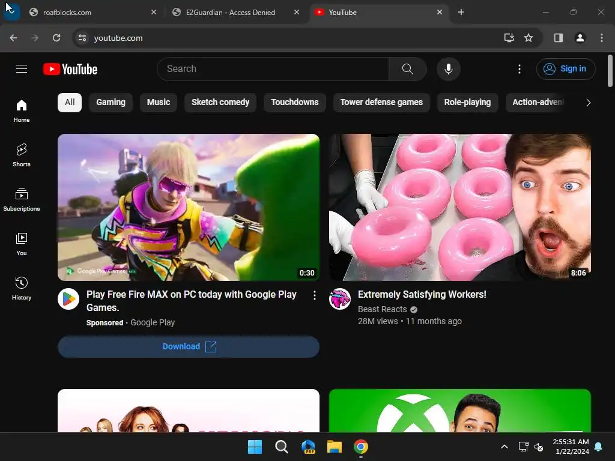
Task: Select the Role-playing filter chip
Action: (x=467, y=102)
